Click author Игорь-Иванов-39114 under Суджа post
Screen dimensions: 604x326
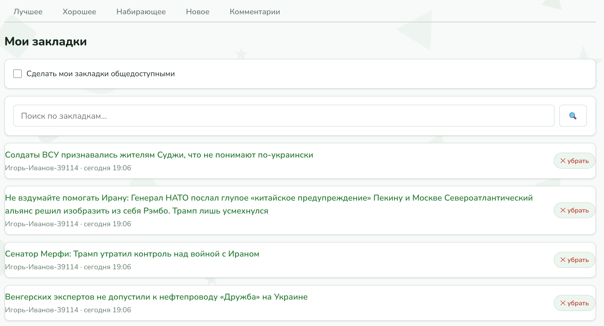click(42, 168)
